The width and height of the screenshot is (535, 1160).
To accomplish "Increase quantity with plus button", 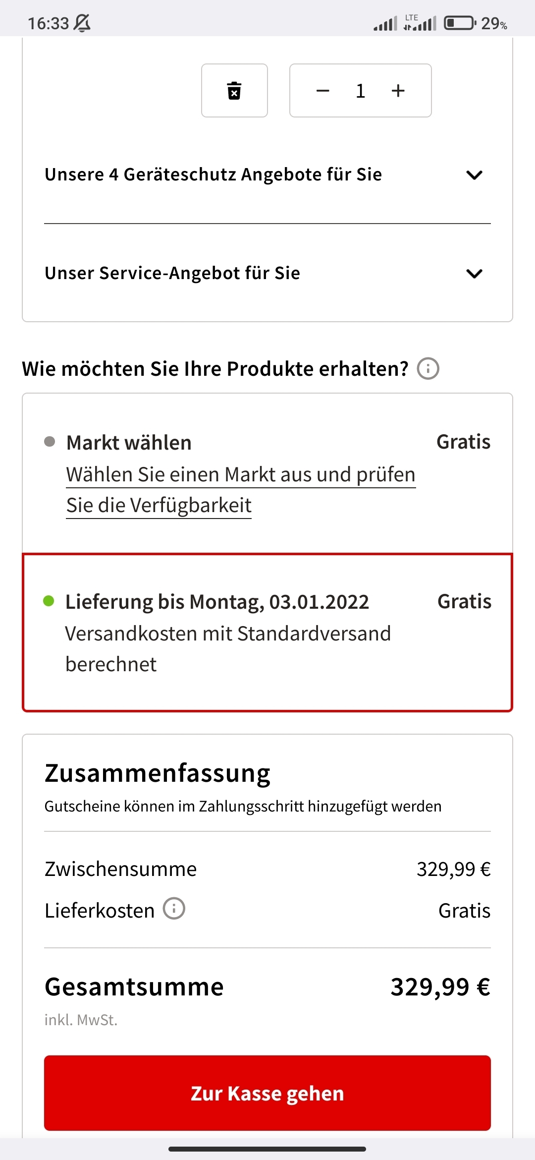I will pyautogui.click(x=398, y=91).
